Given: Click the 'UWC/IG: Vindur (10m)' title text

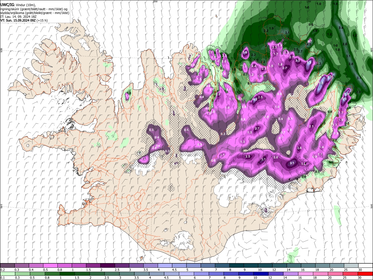Looking at the screenshot, I should [18, 5].
